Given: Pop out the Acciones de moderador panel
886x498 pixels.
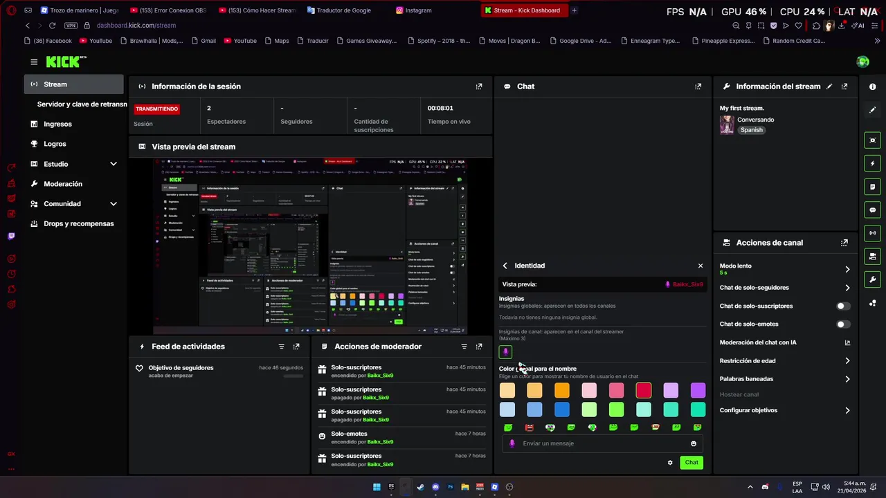Looking at the screenshot, I should (x=479, y=347).
